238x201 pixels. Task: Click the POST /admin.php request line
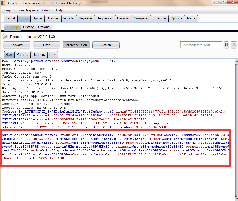[59, 61]
